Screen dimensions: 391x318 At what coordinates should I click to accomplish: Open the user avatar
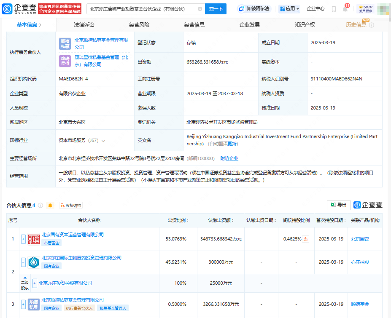point(383,9)
